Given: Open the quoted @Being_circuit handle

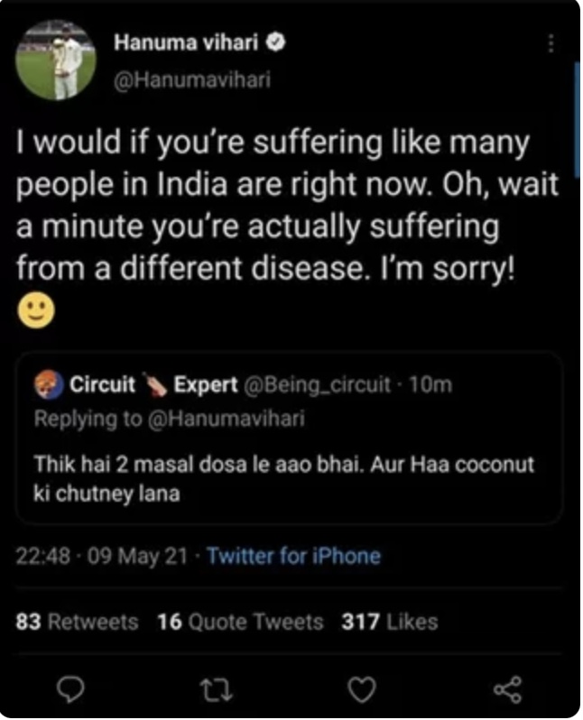Looking at the screenshot, I should tap(315, 385).
